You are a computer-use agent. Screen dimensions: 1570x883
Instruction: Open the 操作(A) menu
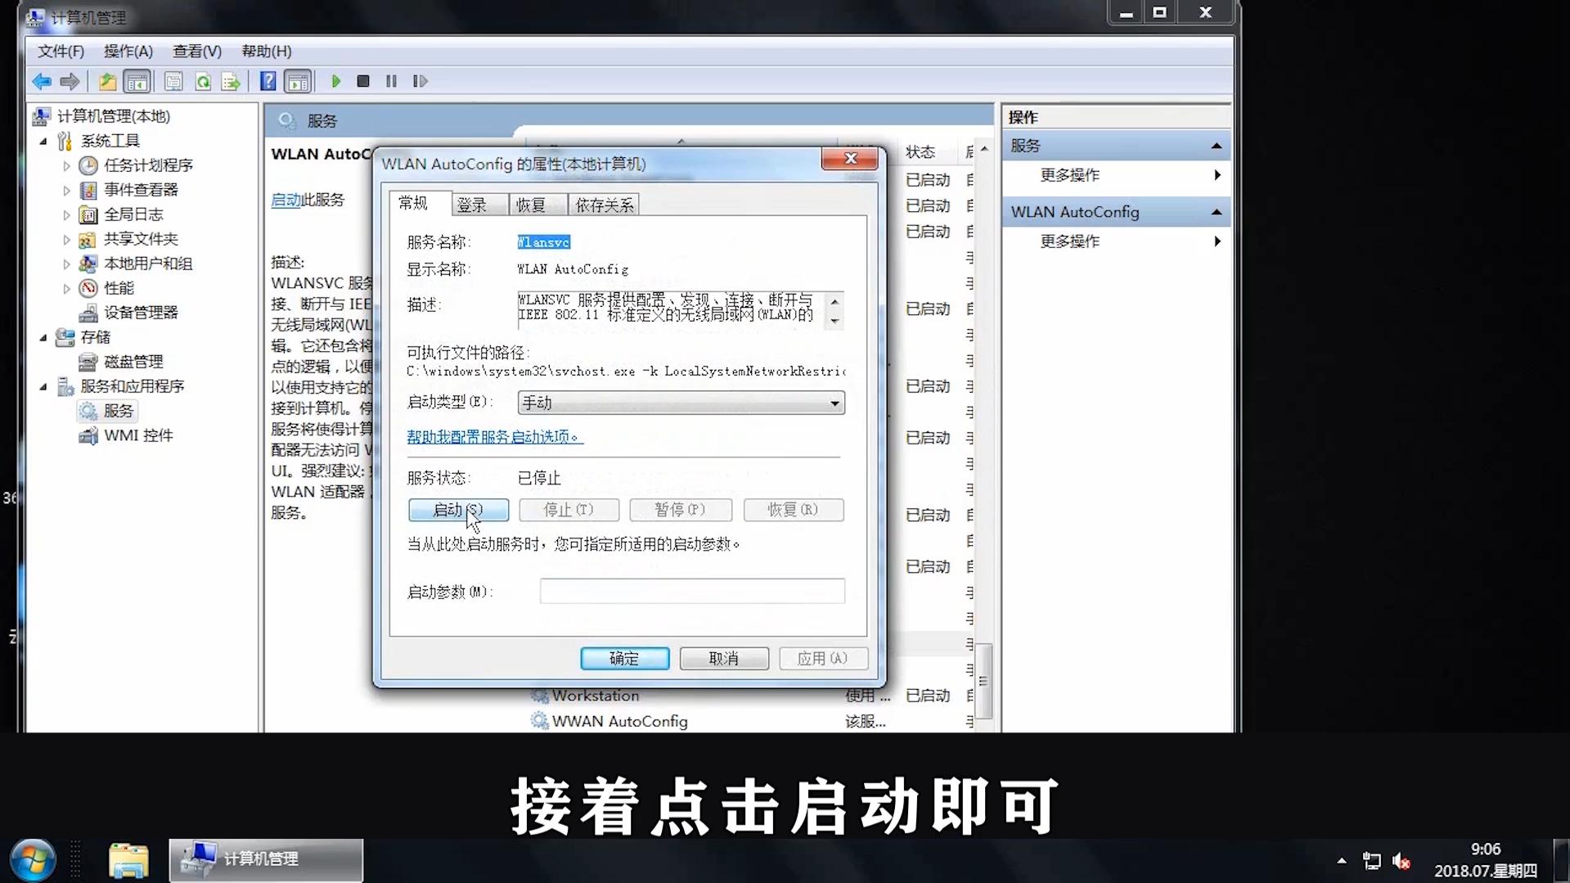pos(128,51)
